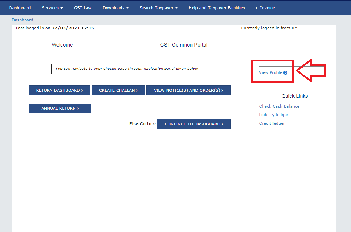This screenshot has width=351, height=232.
Task: Open the Check Cash Balance link
Action: point(279,106)
